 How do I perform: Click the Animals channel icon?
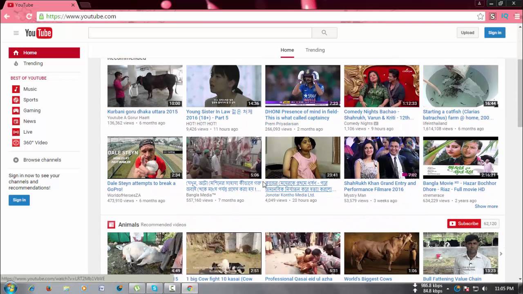111,225
